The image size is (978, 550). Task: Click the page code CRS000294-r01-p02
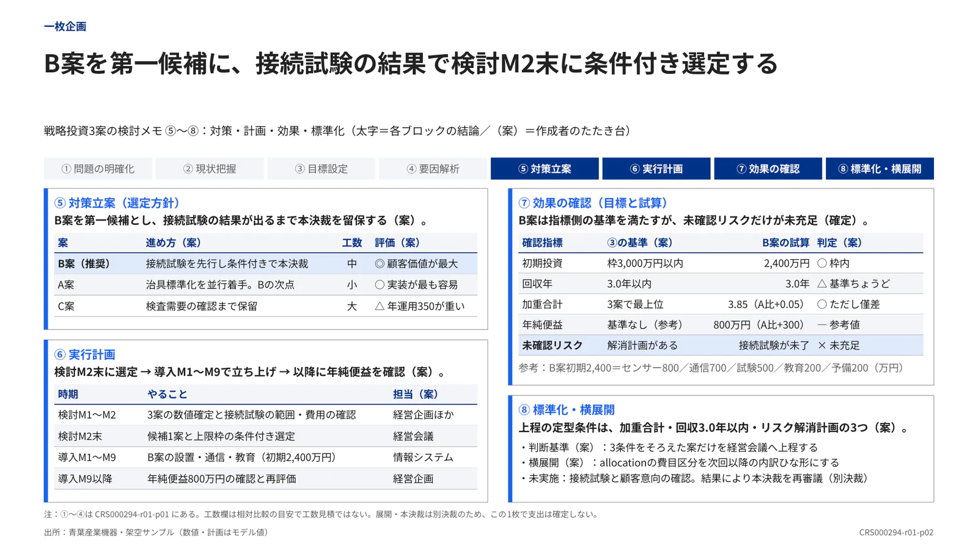(x=896, y=532)
